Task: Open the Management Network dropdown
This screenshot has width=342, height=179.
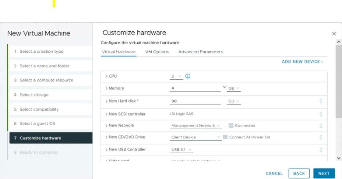Action: click(196, 126)
